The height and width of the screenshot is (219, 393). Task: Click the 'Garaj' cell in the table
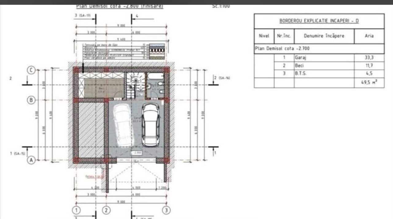324,58
